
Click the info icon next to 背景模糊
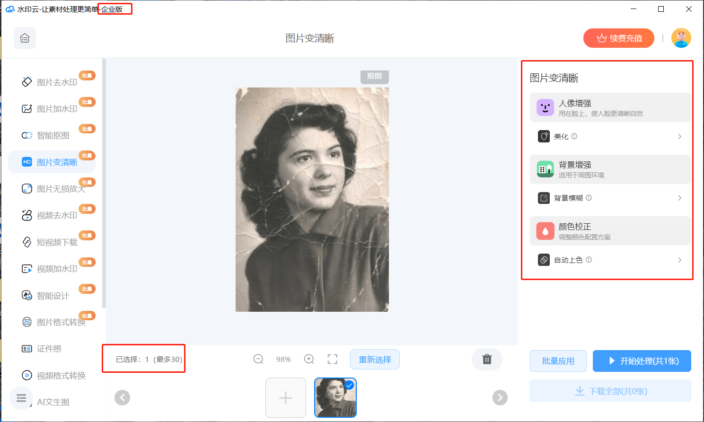pos(589,198)
